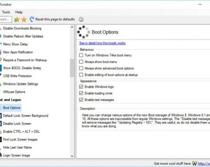This screenshot has width=210, height=167.
Task: Select Login Screen Image
Action: coord(17,155)
